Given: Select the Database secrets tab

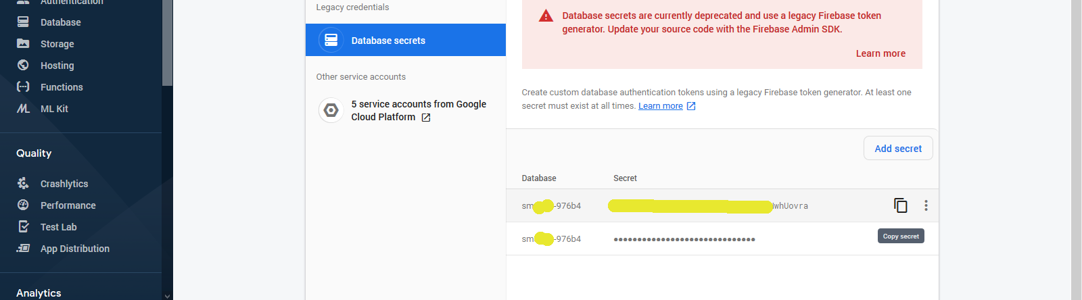Looking at the screenshot, I should [405, 41].
